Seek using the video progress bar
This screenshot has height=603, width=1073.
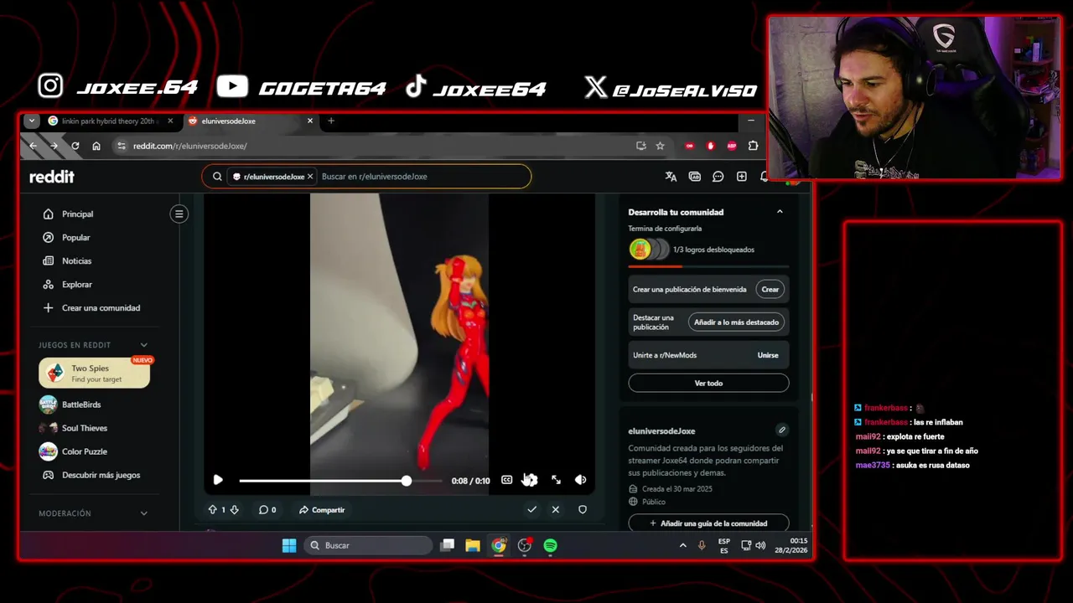coord(340,481)
